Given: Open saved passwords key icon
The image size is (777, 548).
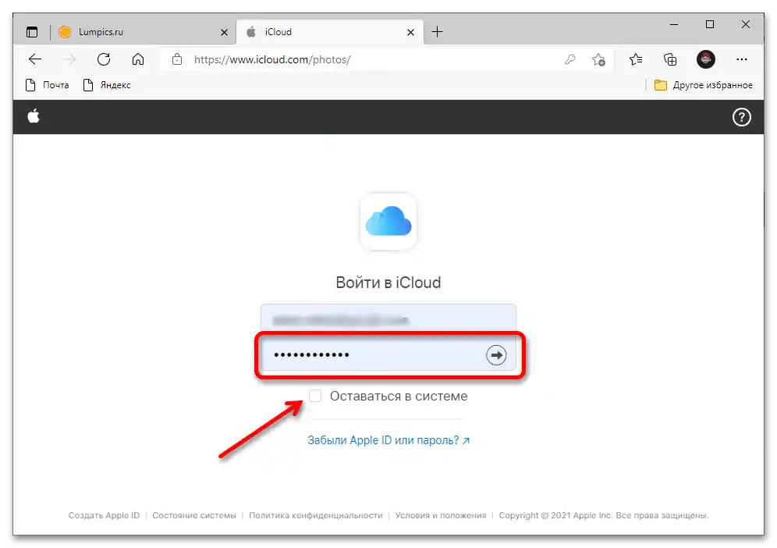Looking at the screenshot, I should pos(569,59).
